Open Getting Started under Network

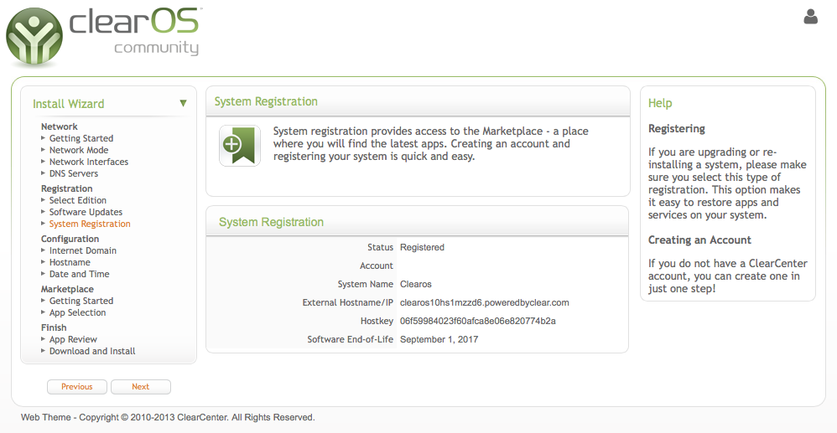click(x=81, y=138)
